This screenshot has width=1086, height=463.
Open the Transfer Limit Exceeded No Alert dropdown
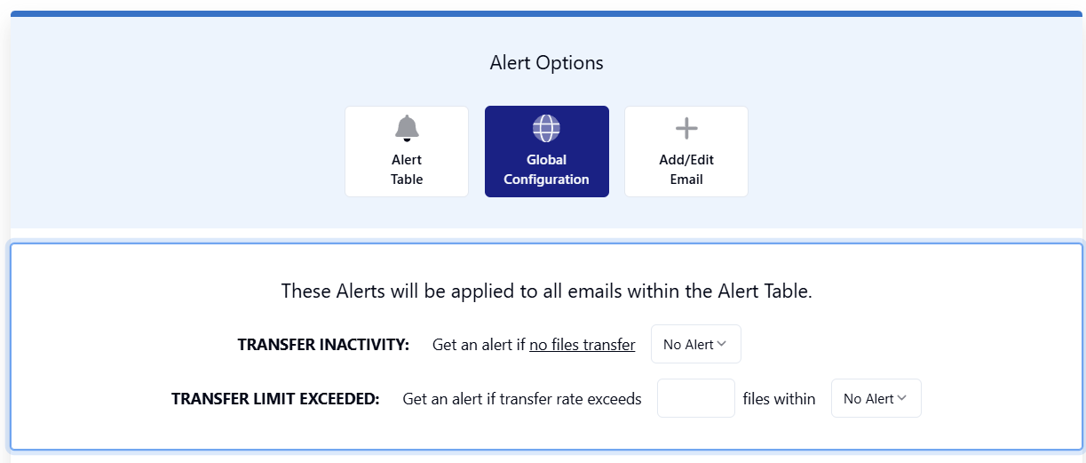[x=876, y=398]
